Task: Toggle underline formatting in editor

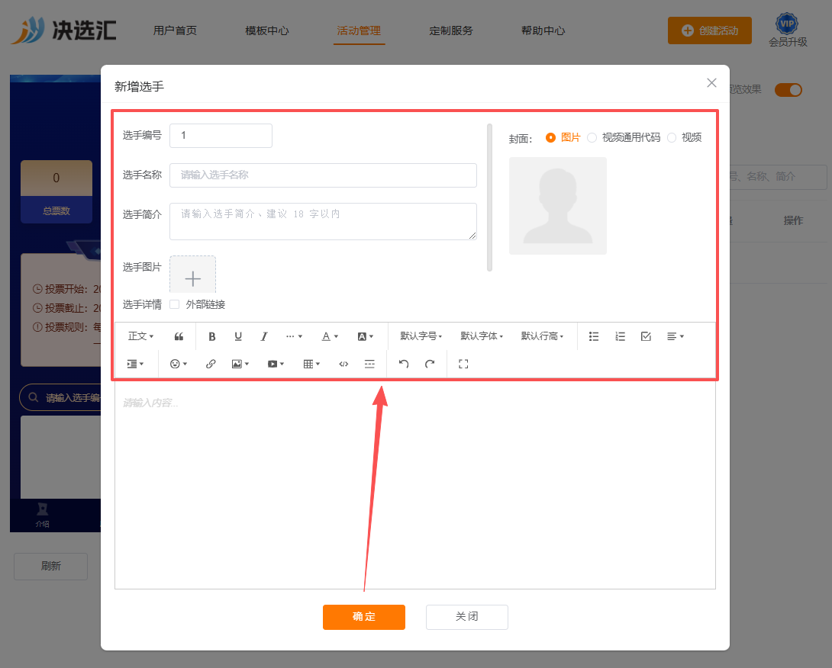Action: click(238, 336)
